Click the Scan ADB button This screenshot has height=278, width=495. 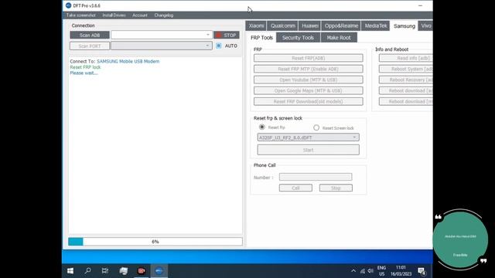tap(90, 35)
